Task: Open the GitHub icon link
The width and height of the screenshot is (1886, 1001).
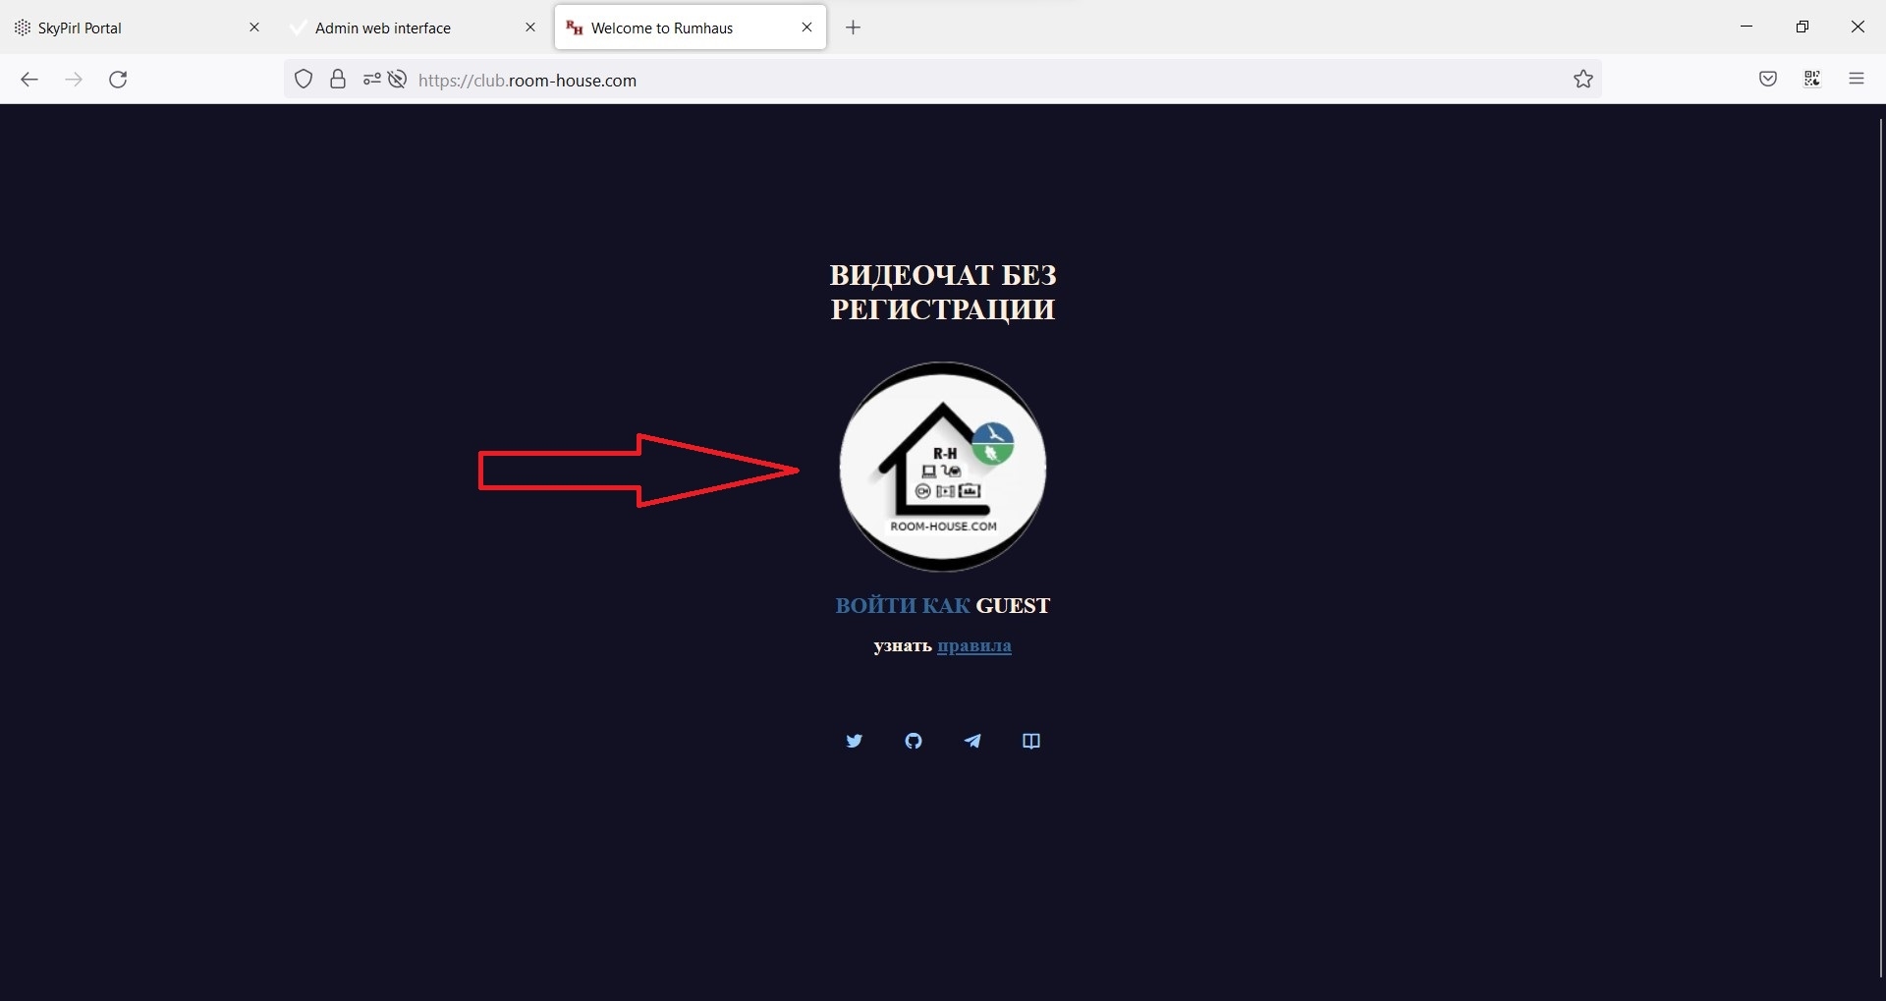Action: click(x=914, y=741)
